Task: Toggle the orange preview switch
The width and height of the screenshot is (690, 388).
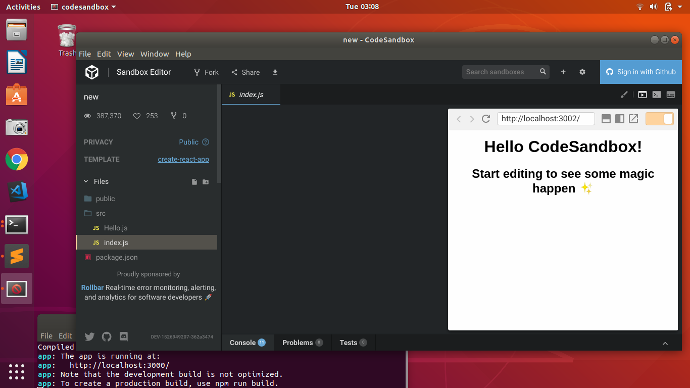Action: 660,119
